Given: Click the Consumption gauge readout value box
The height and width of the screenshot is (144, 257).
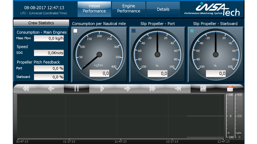Looking at the screenshot, I should tap(99, 73).
